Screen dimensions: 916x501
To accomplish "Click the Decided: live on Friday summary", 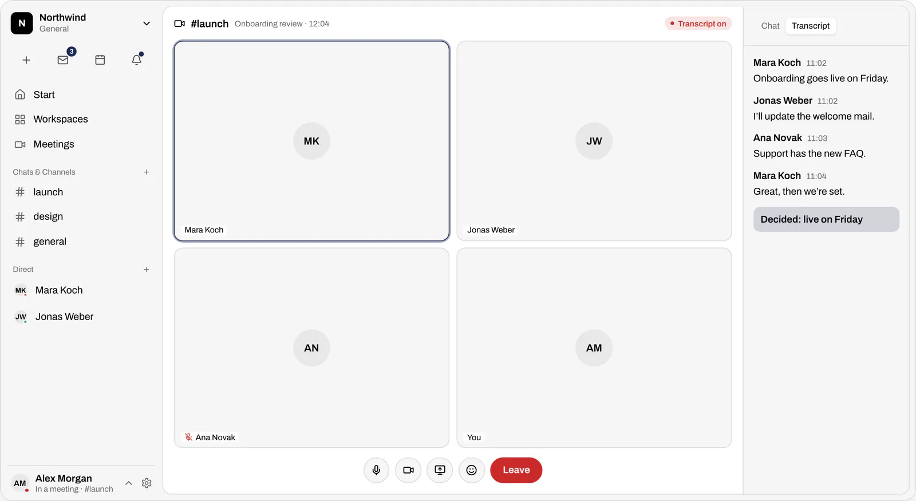I will tap(826, 219).
